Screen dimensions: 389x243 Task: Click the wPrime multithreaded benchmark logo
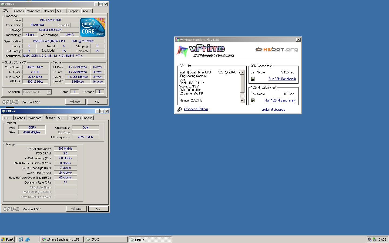pos(206,51)
